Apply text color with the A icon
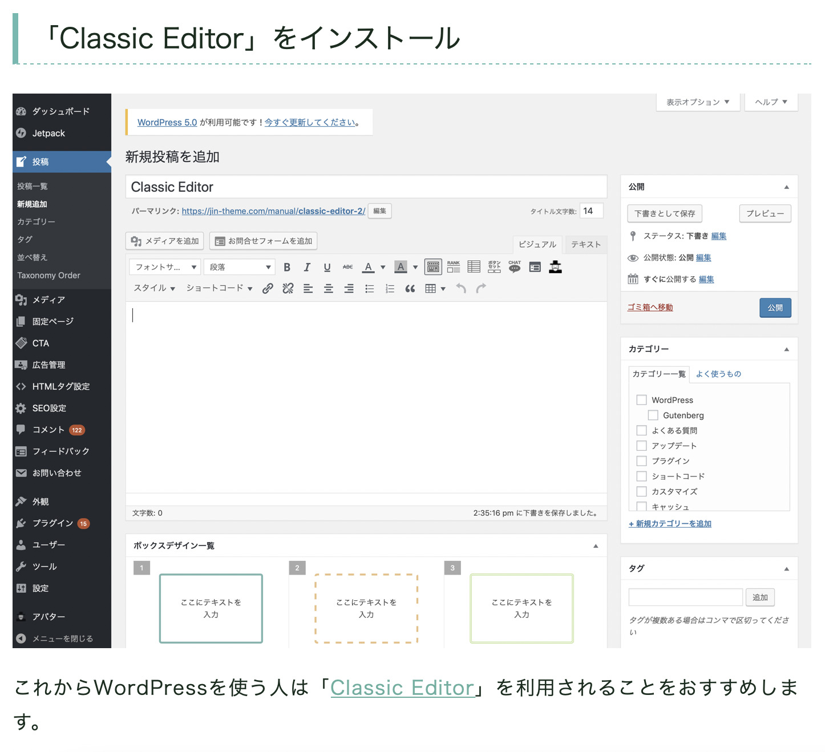825x752 pixels. [x=369, y=267]
